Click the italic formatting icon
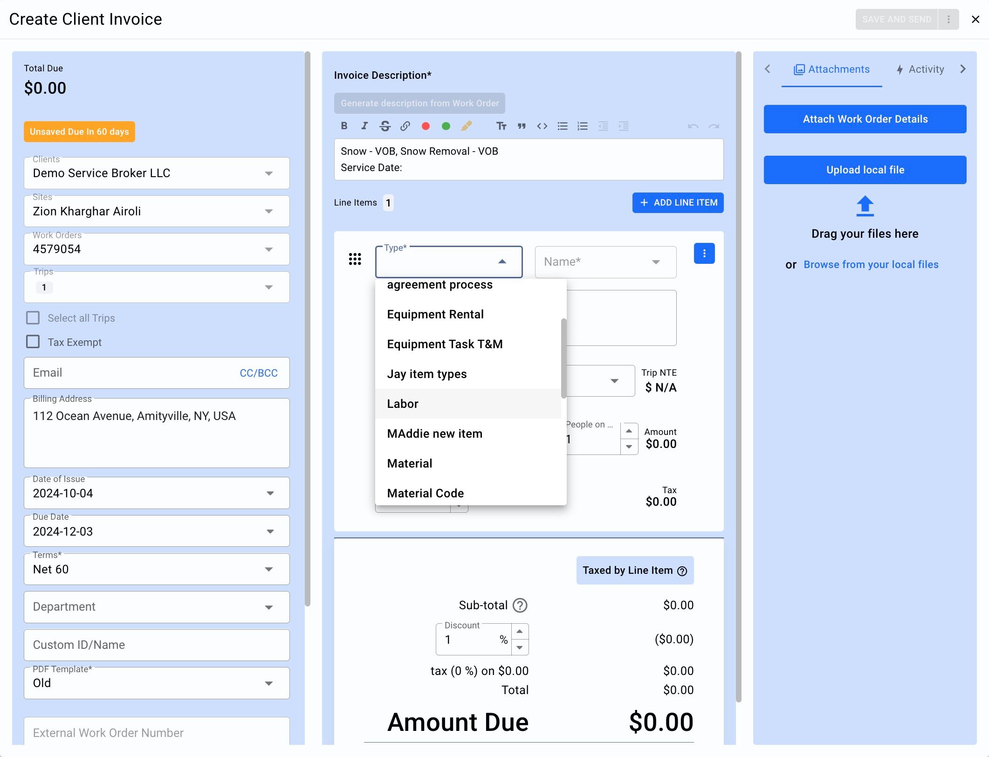989x757 pixels. click(364, 126)
